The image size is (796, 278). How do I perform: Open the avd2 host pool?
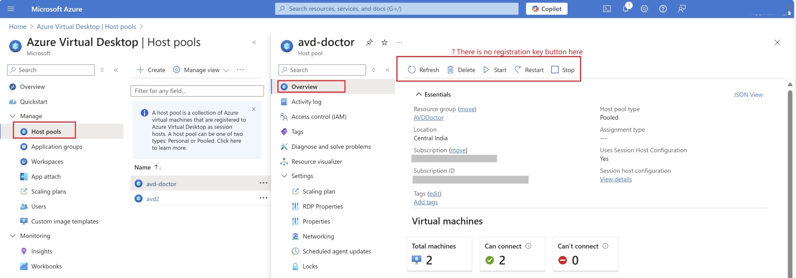pyautogui.click(x=153, y=199)
